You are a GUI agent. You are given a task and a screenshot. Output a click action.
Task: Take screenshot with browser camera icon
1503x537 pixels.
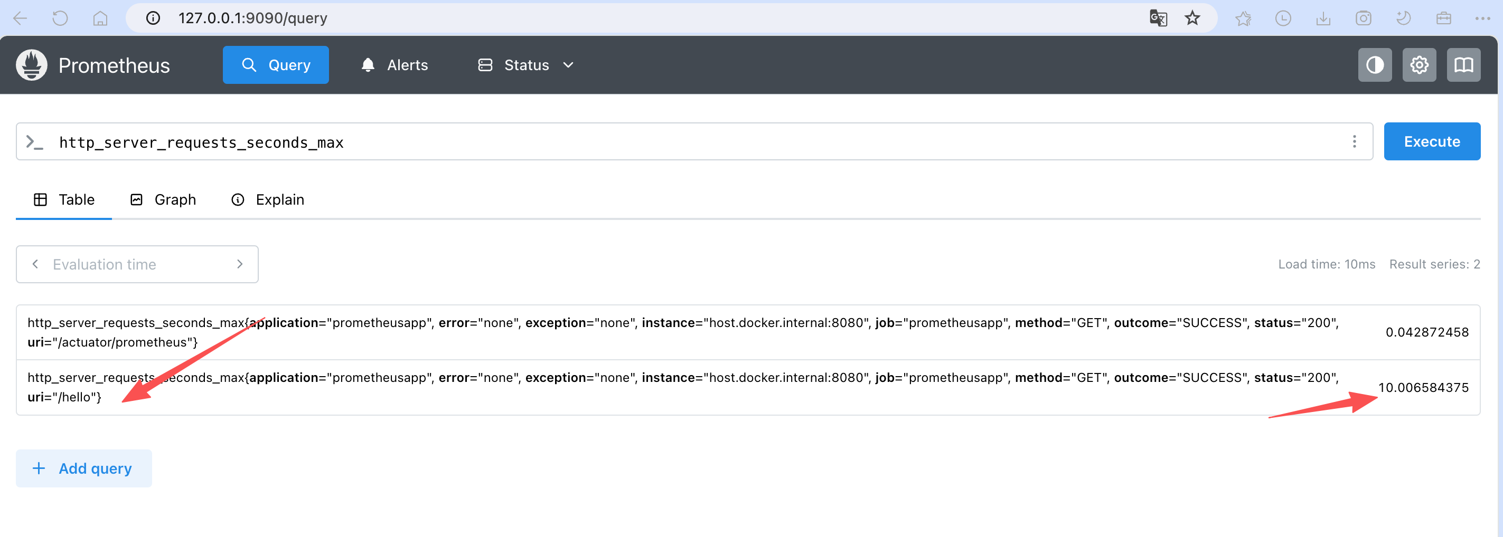[x=1364, y=18]
